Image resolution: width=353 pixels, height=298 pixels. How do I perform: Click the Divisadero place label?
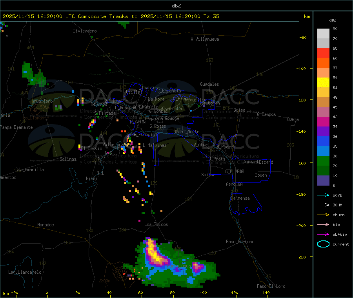[85, 31]
